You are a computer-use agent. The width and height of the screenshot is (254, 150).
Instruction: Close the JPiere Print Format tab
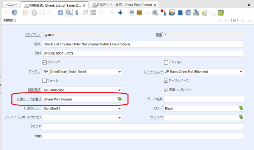click(x=155, y=5)
